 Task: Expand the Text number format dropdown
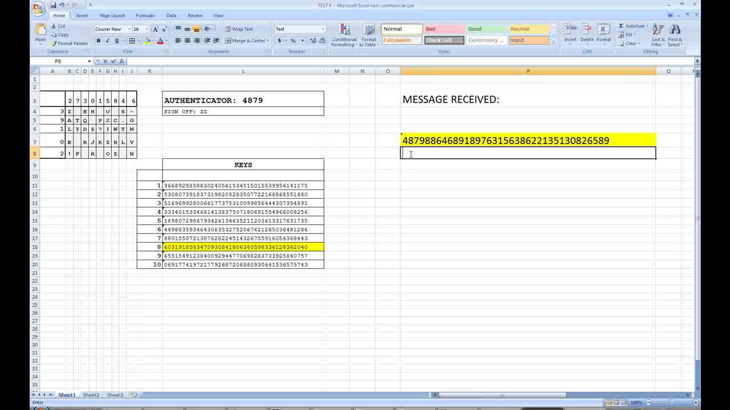[323, 29]
